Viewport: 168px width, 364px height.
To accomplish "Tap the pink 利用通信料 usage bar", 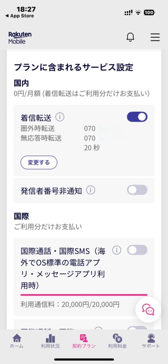I will [x=84, y=295].
